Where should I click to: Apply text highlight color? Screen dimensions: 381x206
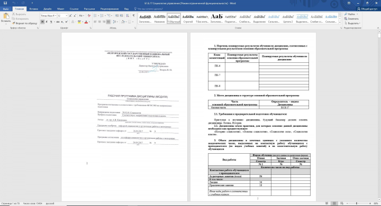[x=79, y=22]
